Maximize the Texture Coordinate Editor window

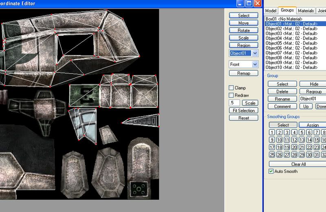click(249, 3)
